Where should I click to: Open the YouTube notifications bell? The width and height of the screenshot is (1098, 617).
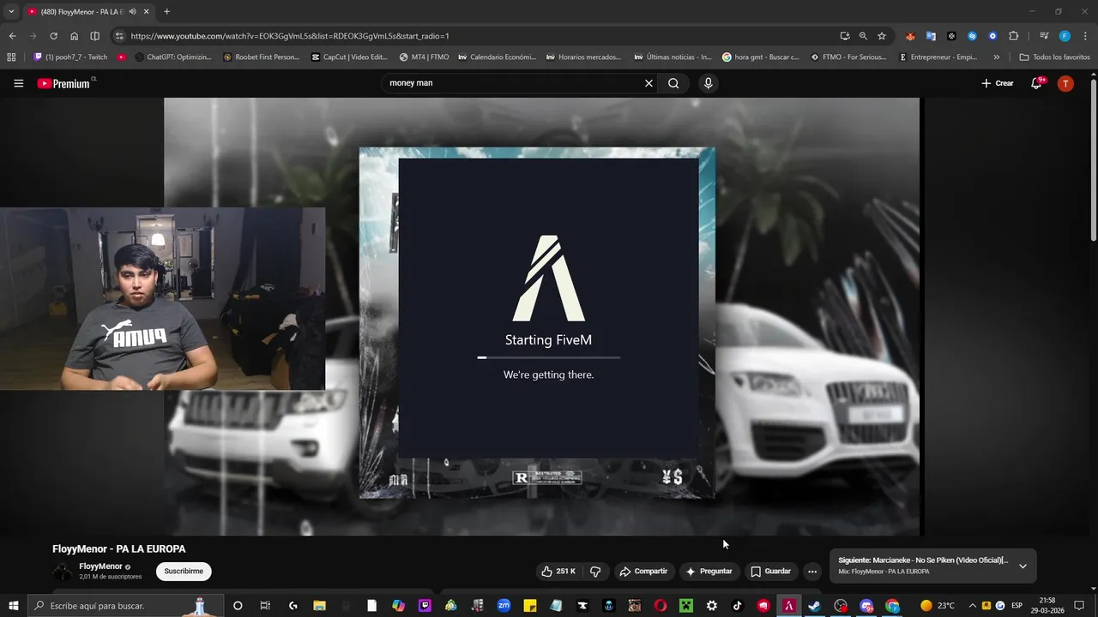point(1036,83)
